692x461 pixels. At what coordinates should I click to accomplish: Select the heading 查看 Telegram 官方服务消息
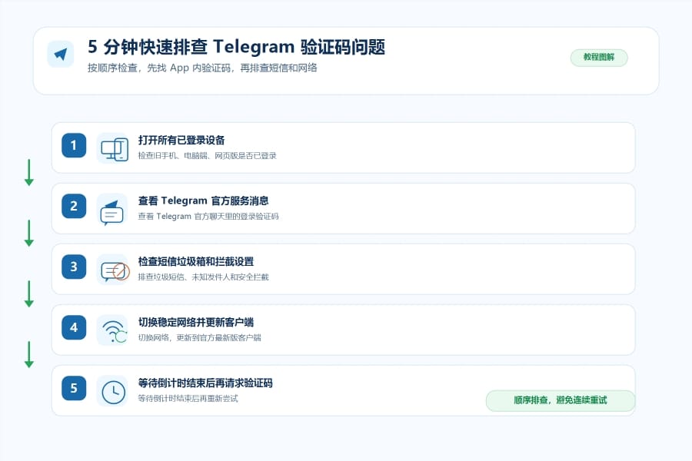coord(204,201)
